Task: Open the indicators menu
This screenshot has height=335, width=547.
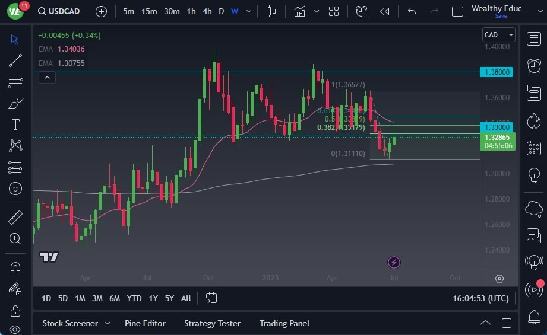Action: (300, 11)
